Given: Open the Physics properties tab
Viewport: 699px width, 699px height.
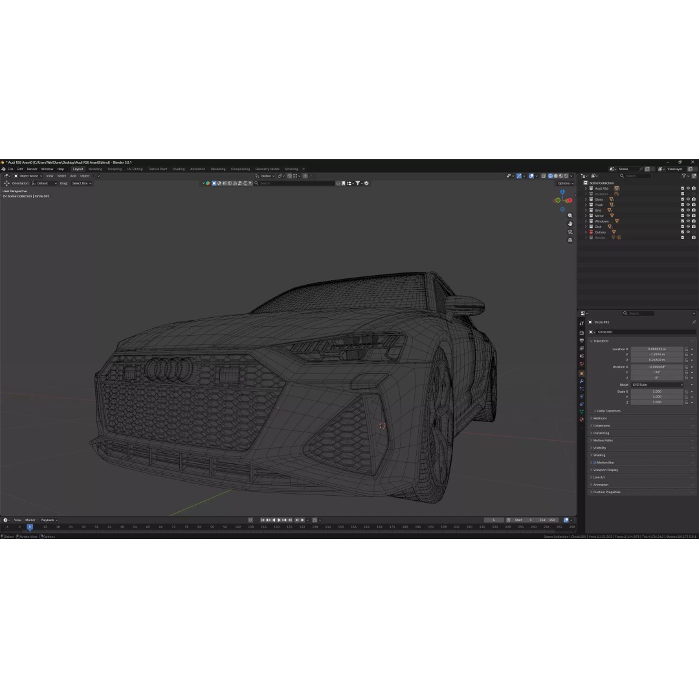Looking at the screenshot, I should [581, 396].
